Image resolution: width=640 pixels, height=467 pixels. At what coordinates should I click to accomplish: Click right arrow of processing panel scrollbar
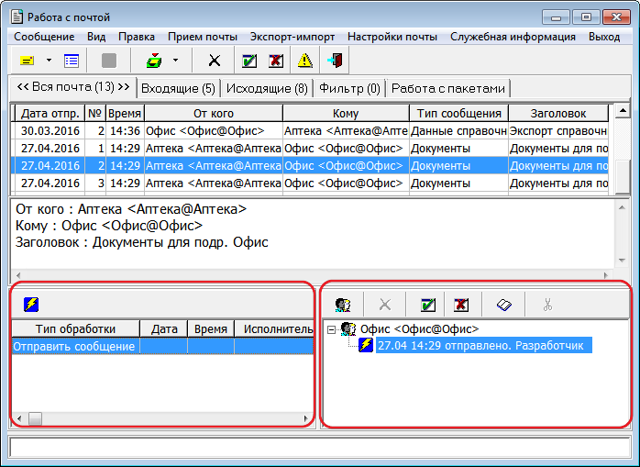coord(305,418)
